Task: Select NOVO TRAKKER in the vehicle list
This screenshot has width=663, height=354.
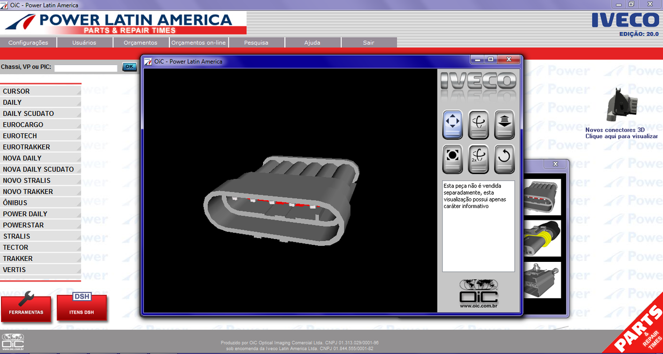Action: pyautogui.click(x=41, y=191)
